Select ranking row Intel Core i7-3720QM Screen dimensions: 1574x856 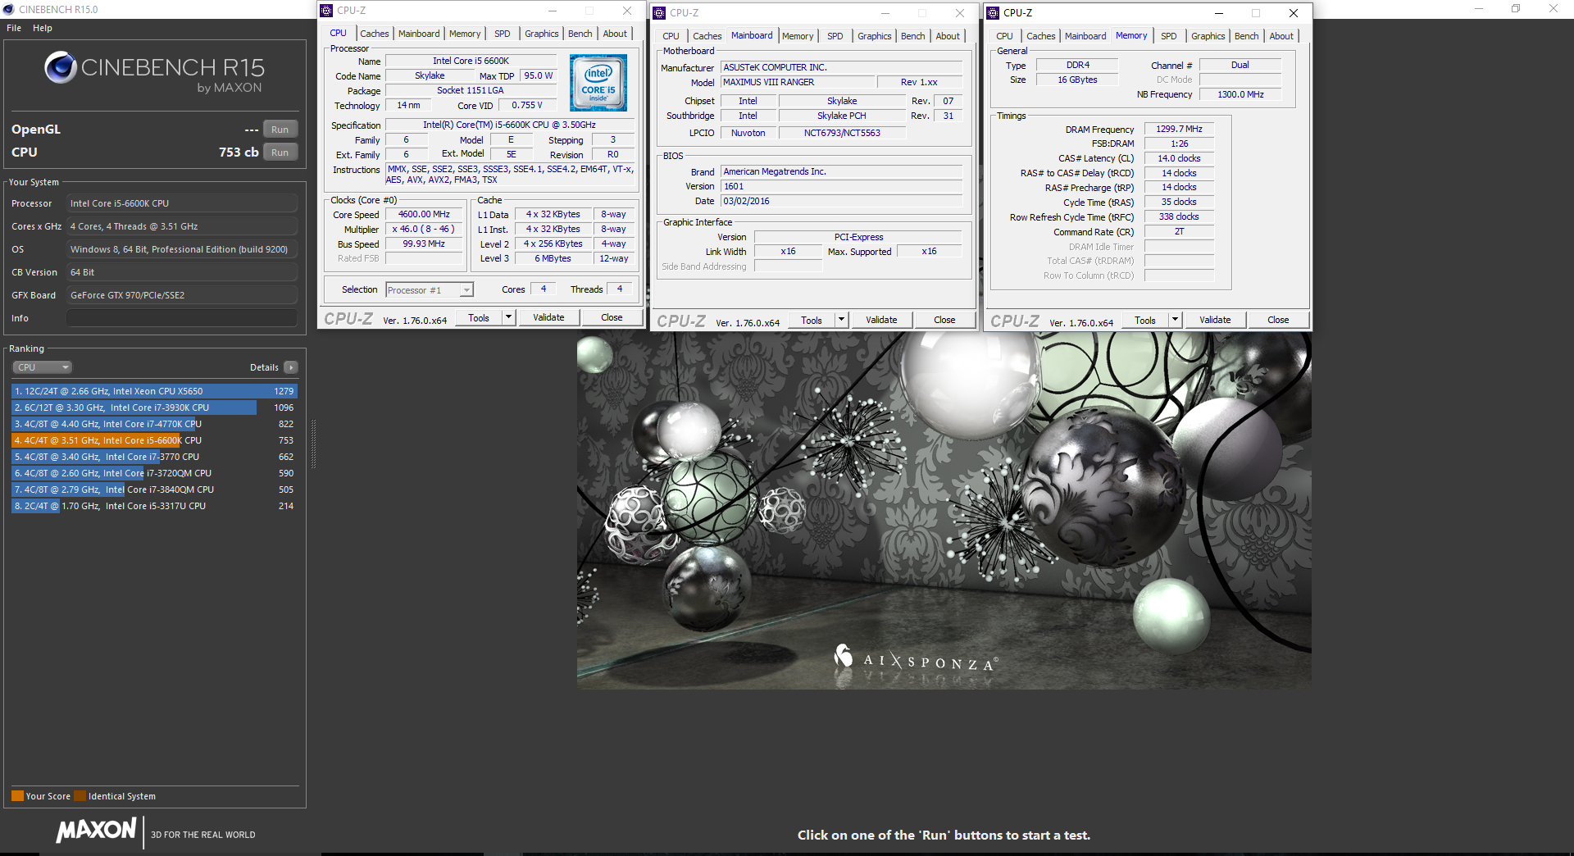click(154, 473)
